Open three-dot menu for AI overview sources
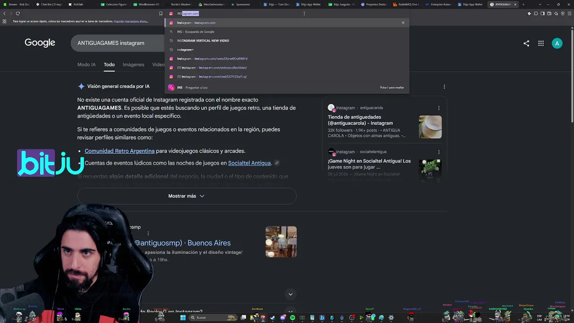The width and height of the screenshot is (574, 323). tap(444, 87)
